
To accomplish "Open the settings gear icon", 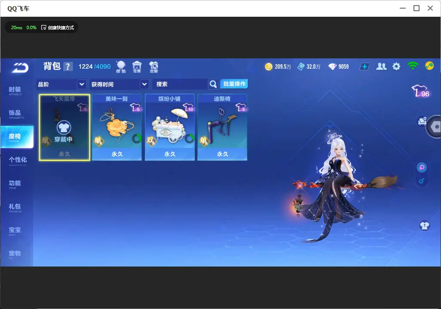I will pos(396,67).
